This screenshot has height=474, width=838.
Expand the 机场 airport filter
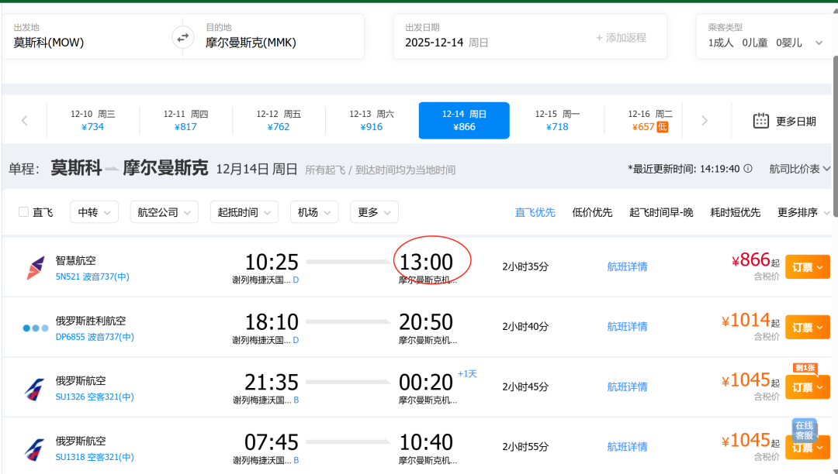314,212
